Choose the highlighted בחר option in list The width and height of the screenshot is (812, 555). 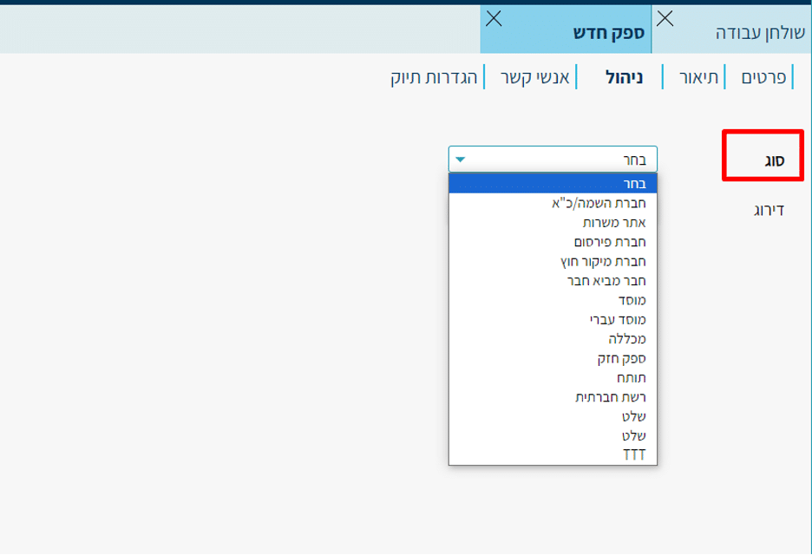click(x=553, y=183)
